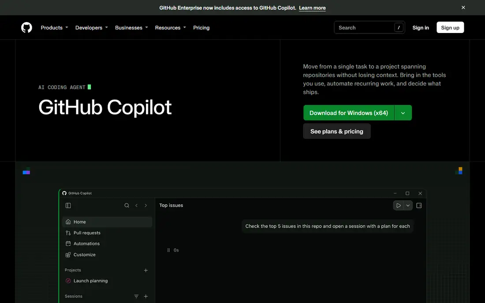Filter sessions with the filter icon

tap(136, 296)
